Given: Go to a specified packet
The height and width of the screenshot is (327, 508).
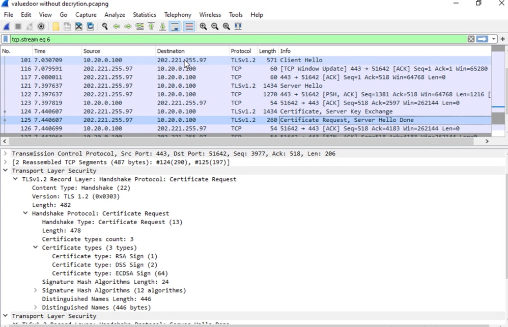Looking at the screenshot, I should [139, 26].
